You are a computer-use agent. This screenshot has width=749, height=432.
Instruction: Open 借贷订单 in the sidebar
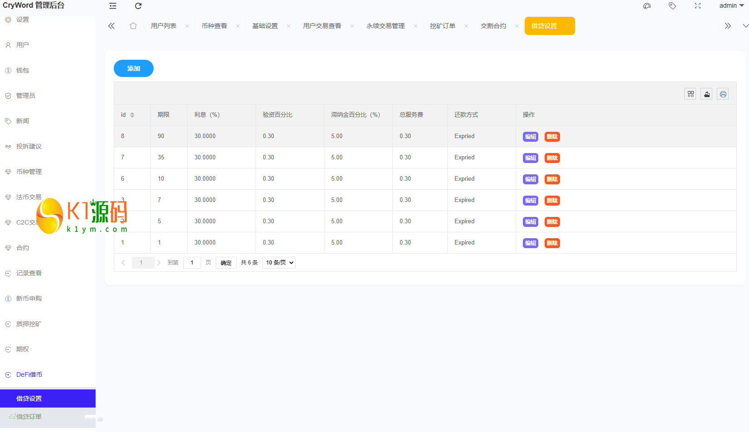[x=48, y=417]
